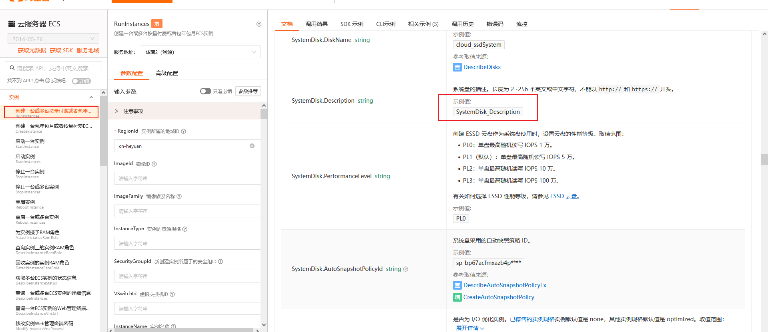Select the advanced configuration tab
Screen dimensions: 768x332
tap(167, 73)
